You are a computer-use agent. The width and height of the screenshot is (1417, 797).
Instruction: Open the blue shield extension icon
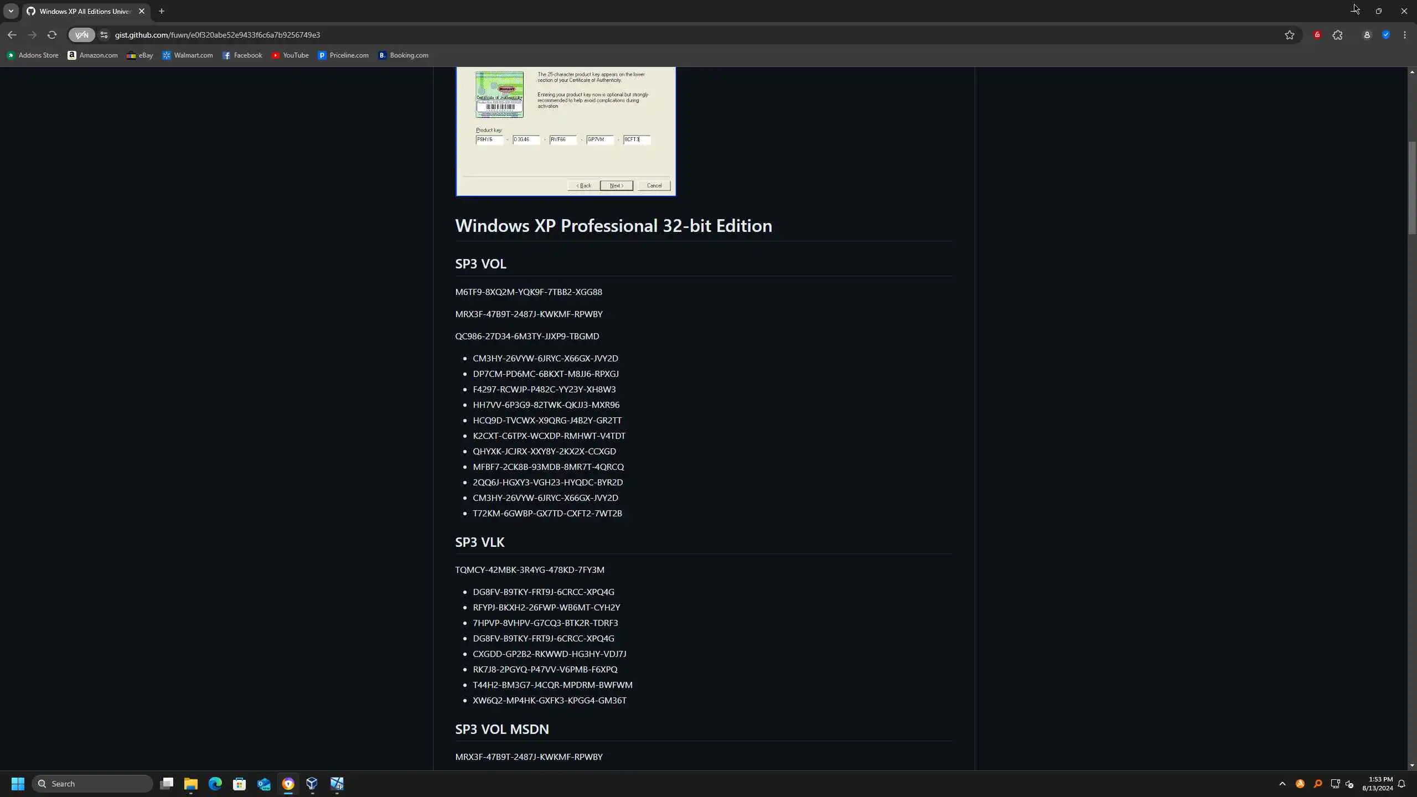click(1386, 35)
